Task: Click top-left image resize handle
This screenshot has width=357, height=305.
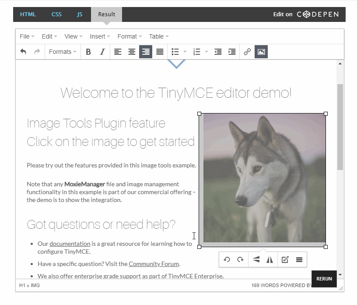Action: pos(199,113)
